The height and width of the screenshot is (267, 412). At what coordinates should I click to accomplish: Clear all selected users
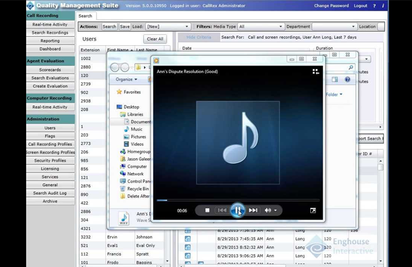[x=155, y=39]
